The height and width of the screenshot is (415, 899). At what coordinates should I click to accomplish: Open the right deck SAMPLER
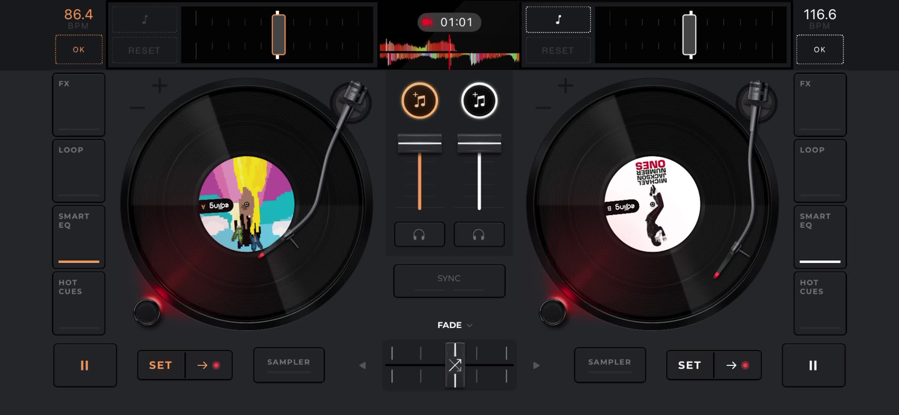tap(610, 365)
